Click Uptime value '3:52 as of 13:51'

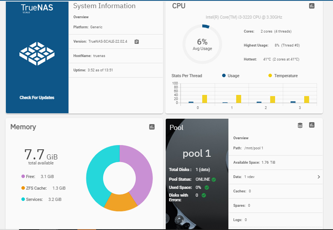pyautogui.click(x=100, y=70)
